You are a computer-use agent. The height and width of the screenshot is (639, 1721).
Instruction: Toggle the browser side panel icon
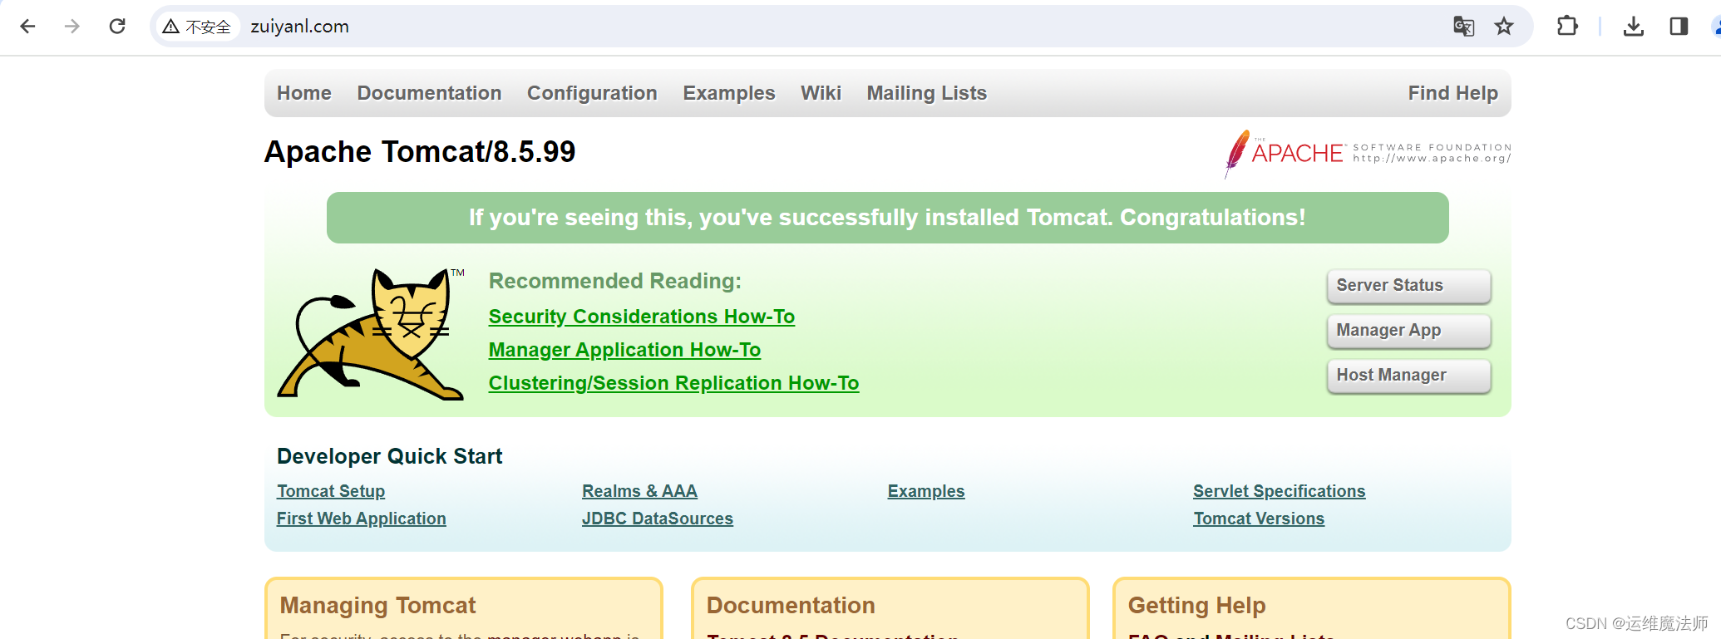[x=1679, y=27]
